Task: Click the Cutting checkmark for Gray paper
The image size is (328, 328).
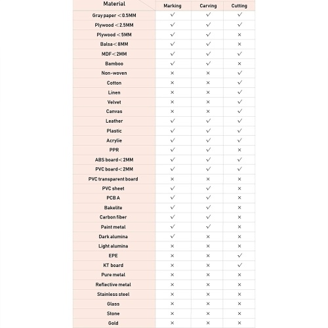Action: 239,14
